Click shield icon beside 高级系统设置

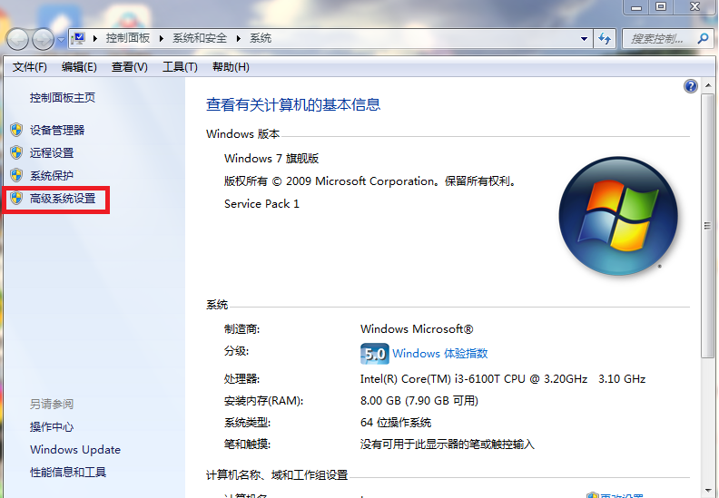point(16,198)
